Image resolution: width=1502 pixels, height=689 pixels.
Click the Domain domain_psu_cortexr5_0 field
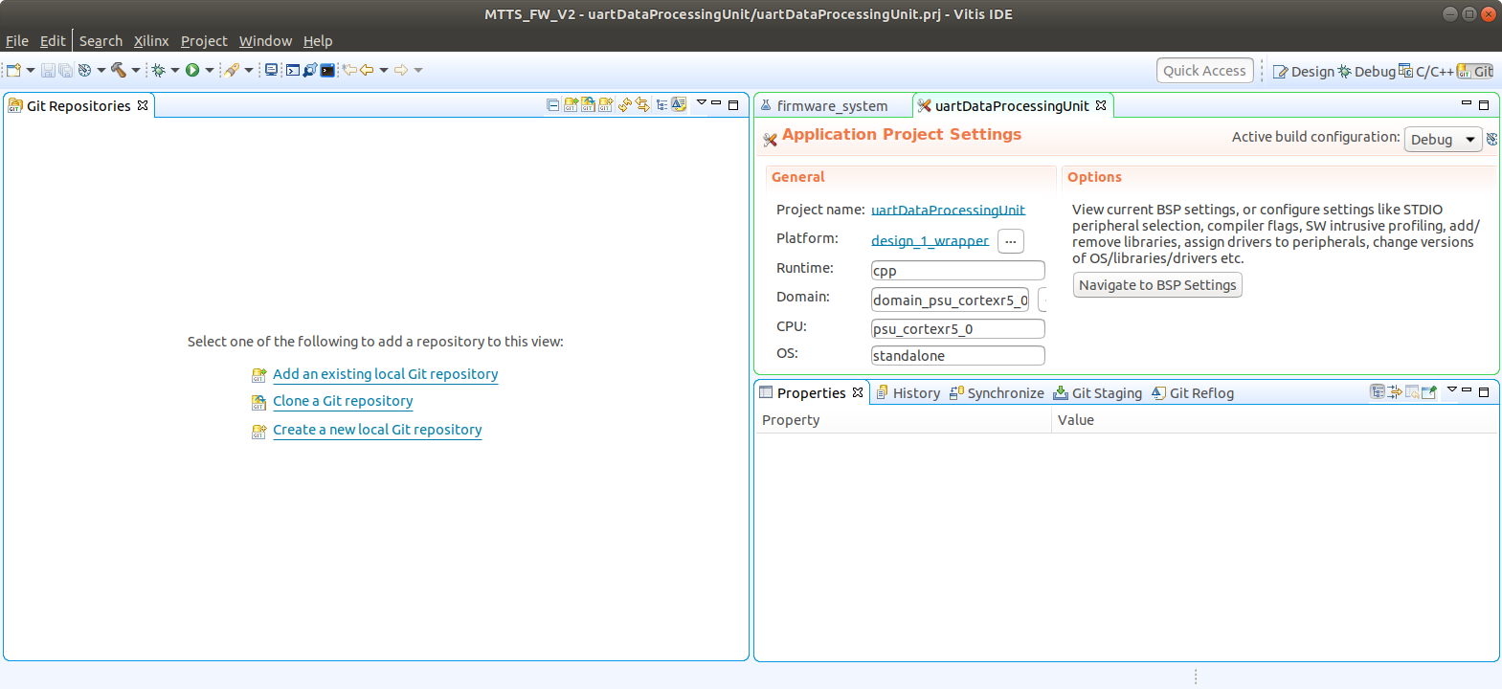tap(950, 300)
